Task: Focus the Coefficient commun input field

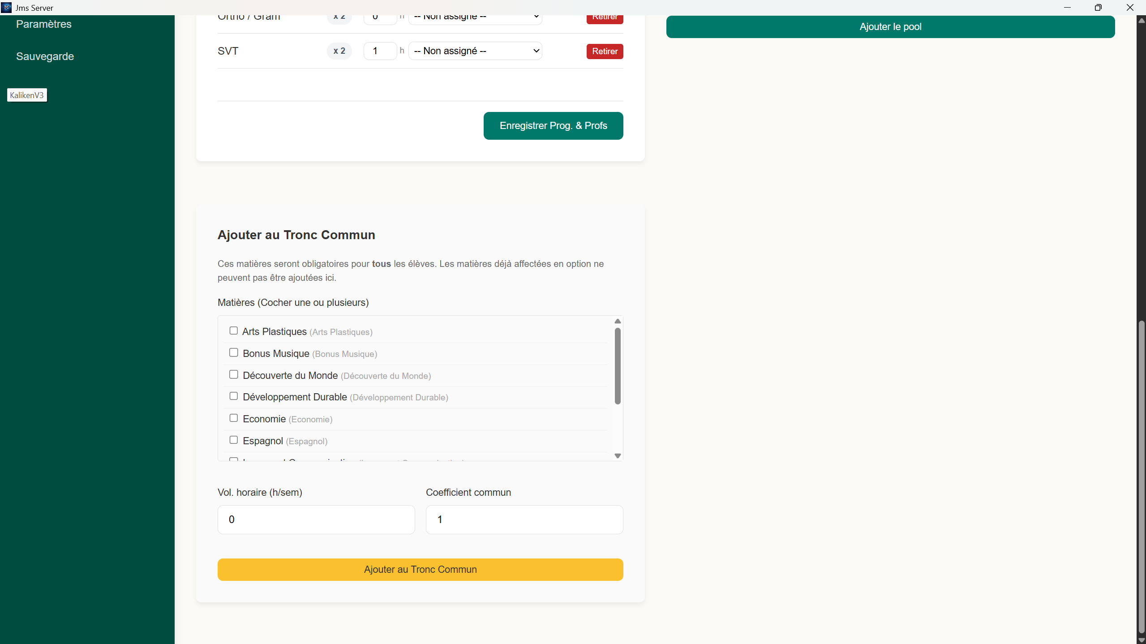Action: pos(524,519)
